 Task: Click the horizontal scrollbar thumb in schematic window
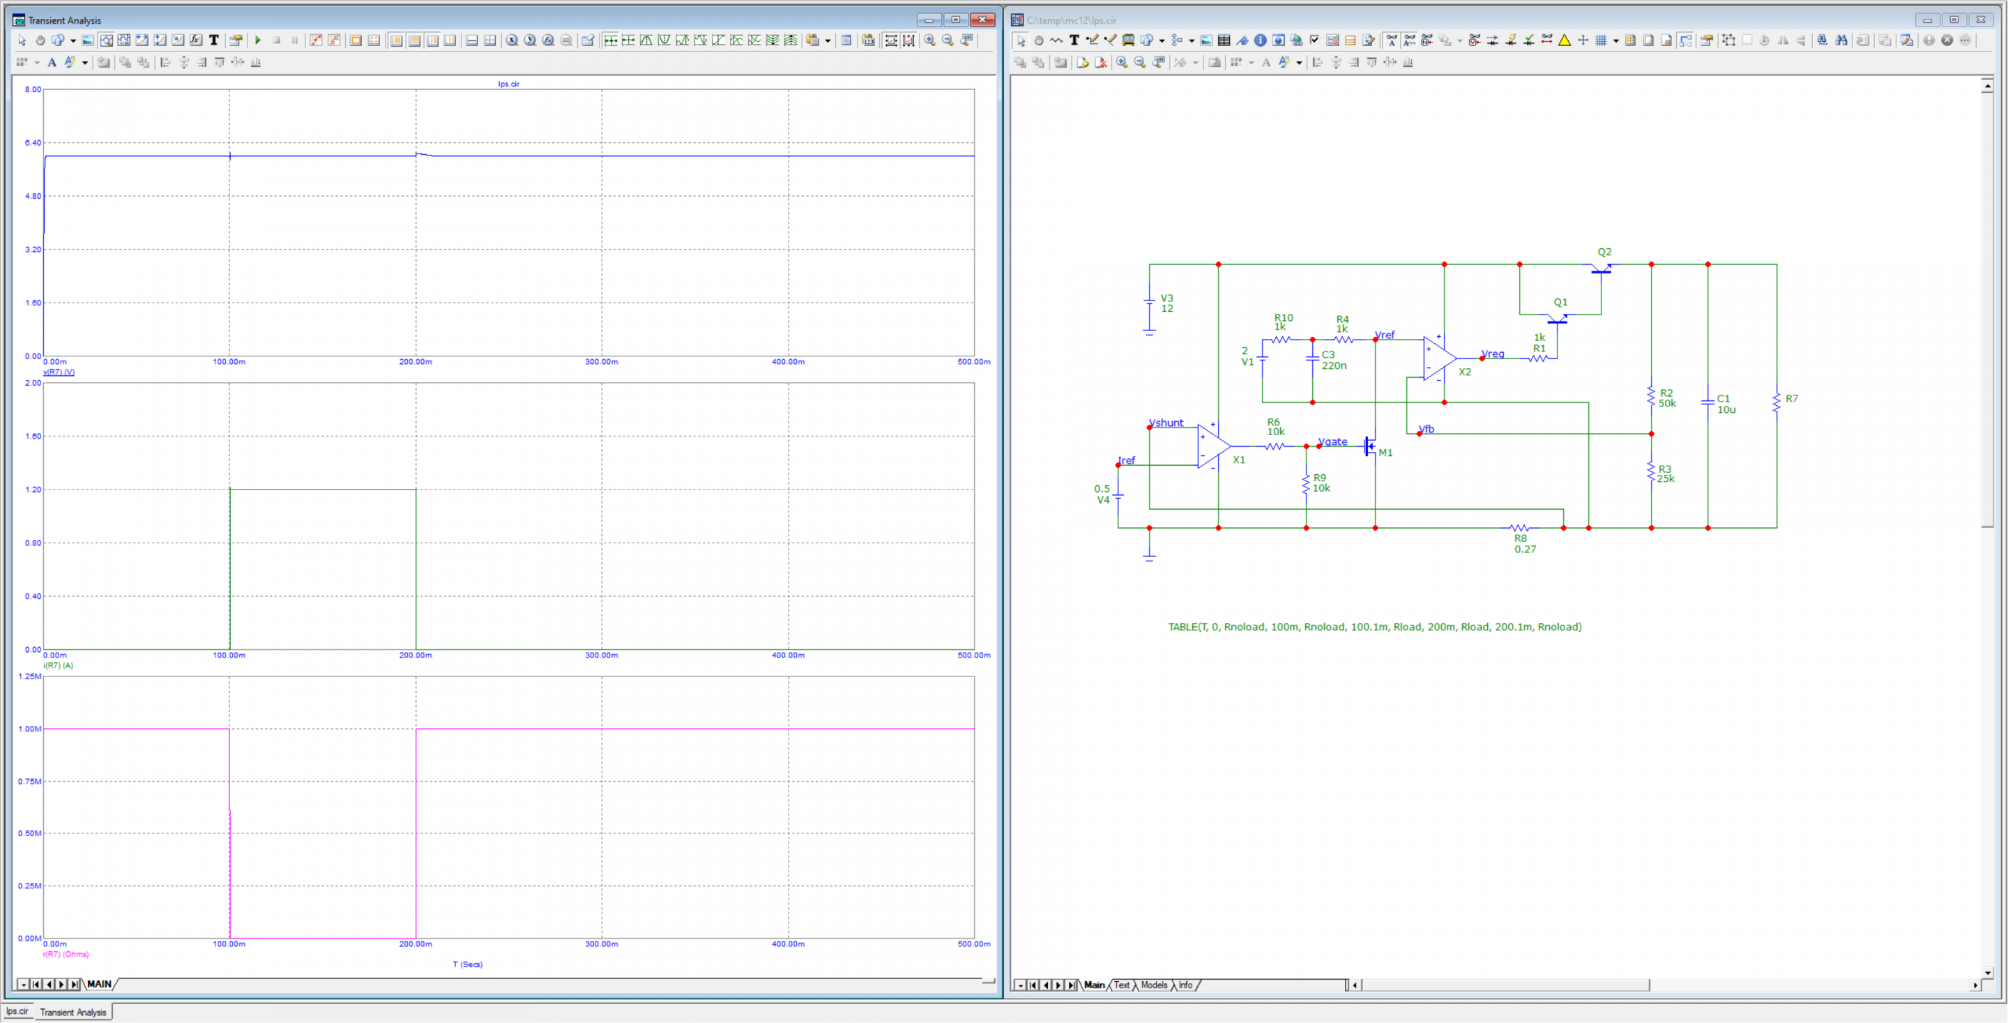tap(1505, 985)
